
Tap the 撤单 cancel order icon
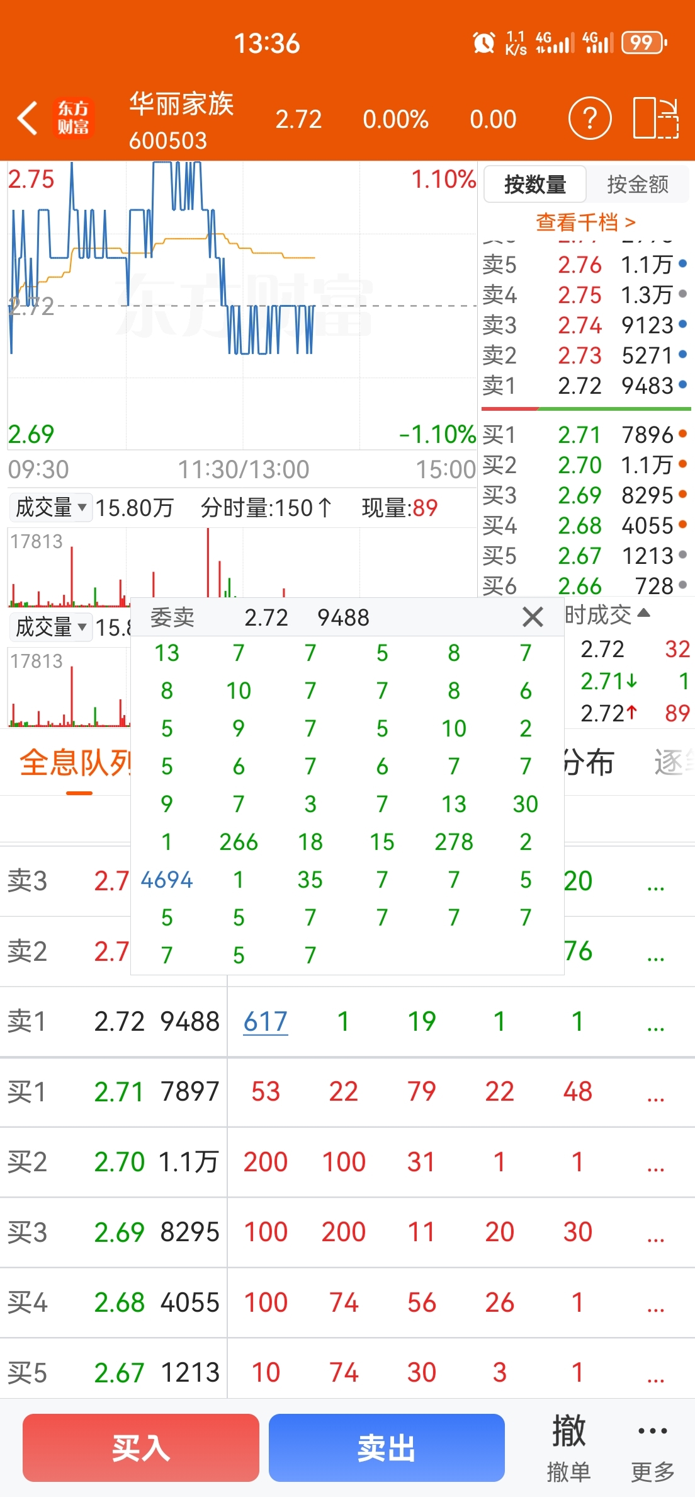[568, 1448]
